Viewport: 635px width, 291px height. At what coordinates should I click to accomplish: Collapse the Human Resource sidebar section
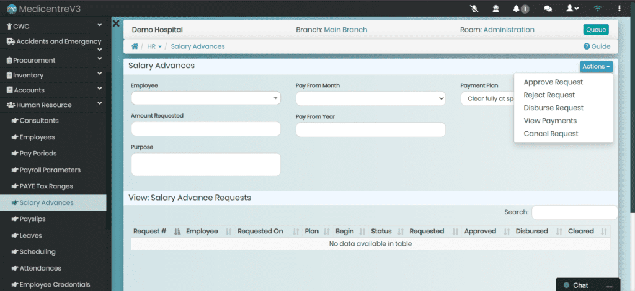pos(53,105)
